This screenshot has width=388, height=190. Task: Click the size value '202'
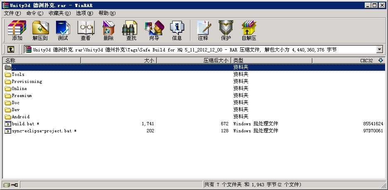point(150,131)
